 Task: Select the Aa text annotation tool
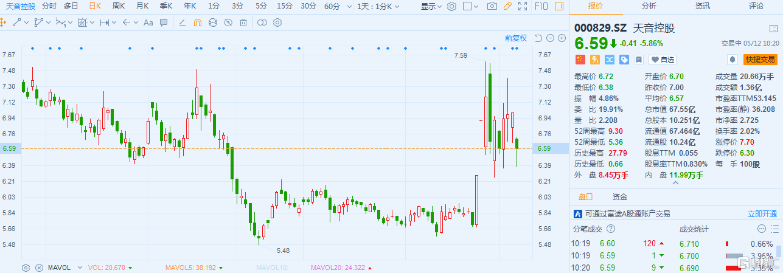click(148, 22)
